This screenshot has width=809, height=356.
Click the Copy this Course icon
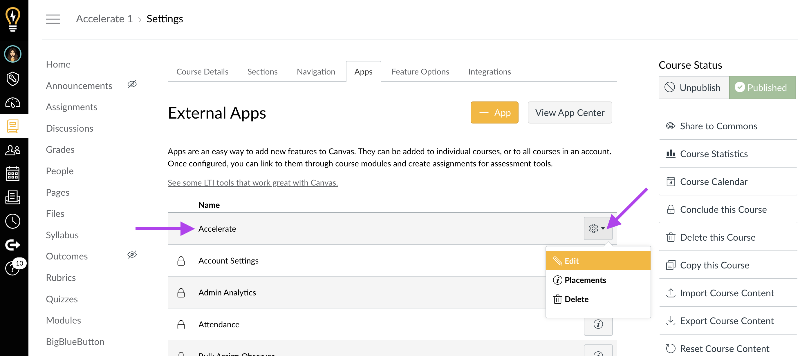point(671,265)
